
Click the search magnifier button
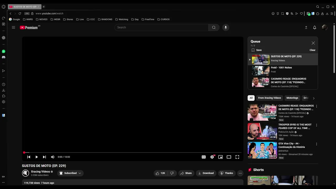214,27
